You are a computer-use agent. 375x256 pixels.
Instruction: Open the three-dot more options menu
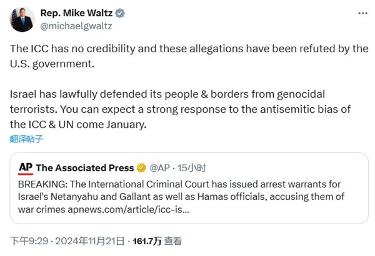tap(361, 13)
